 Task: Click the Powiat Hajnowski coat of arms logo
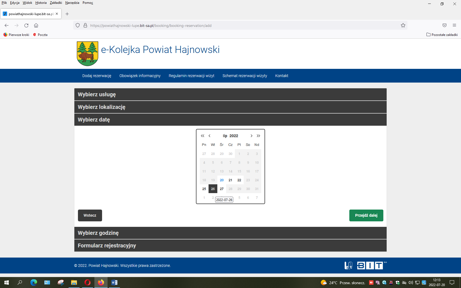[88, 54]
